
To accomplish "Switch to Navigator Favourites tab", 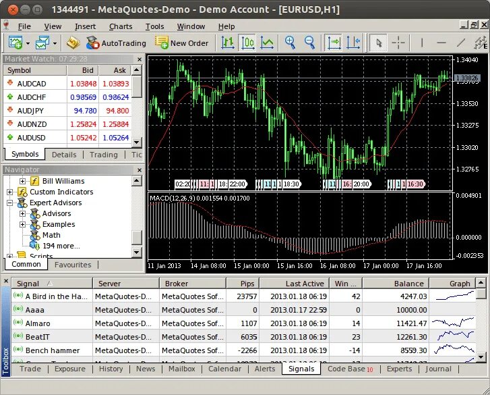I will pyautogui.click(x=73, y=265).
